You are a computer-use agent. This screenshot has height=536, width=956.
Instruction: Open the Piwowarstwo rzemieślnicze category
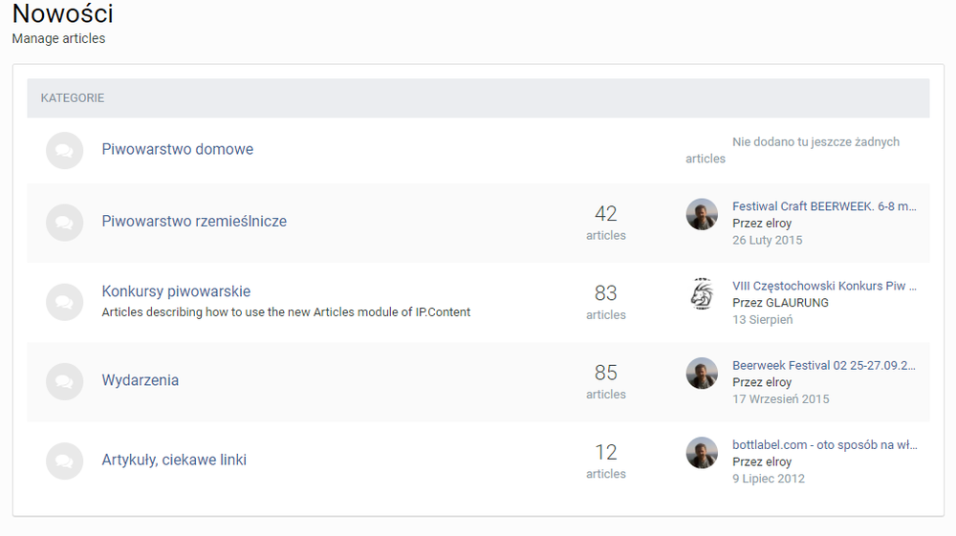[194, 221]
